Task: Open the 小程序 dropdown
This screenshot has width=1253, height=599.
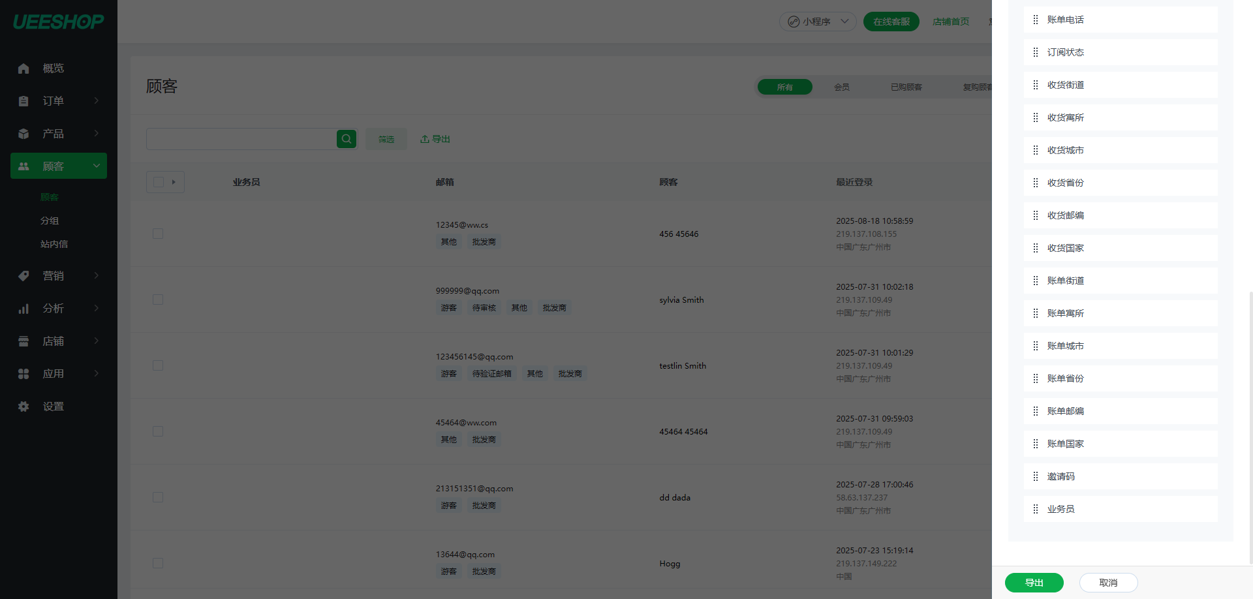Action: 818,22
